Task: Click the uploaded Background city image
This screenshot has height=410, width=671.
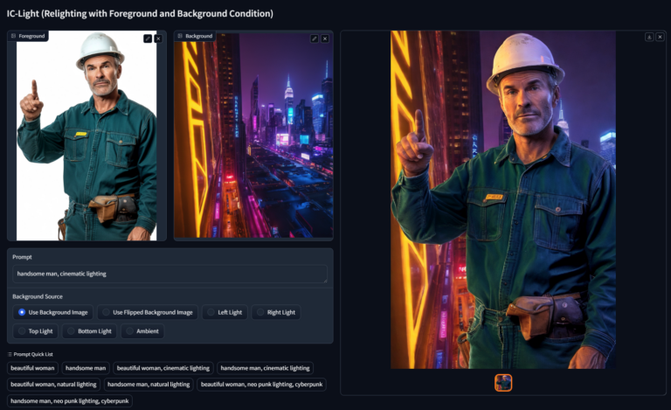Action: pyautogui.click(x=253, y=136)
